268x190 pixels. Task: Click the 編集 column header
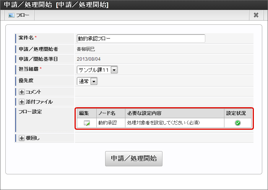[x=87, y=113]
